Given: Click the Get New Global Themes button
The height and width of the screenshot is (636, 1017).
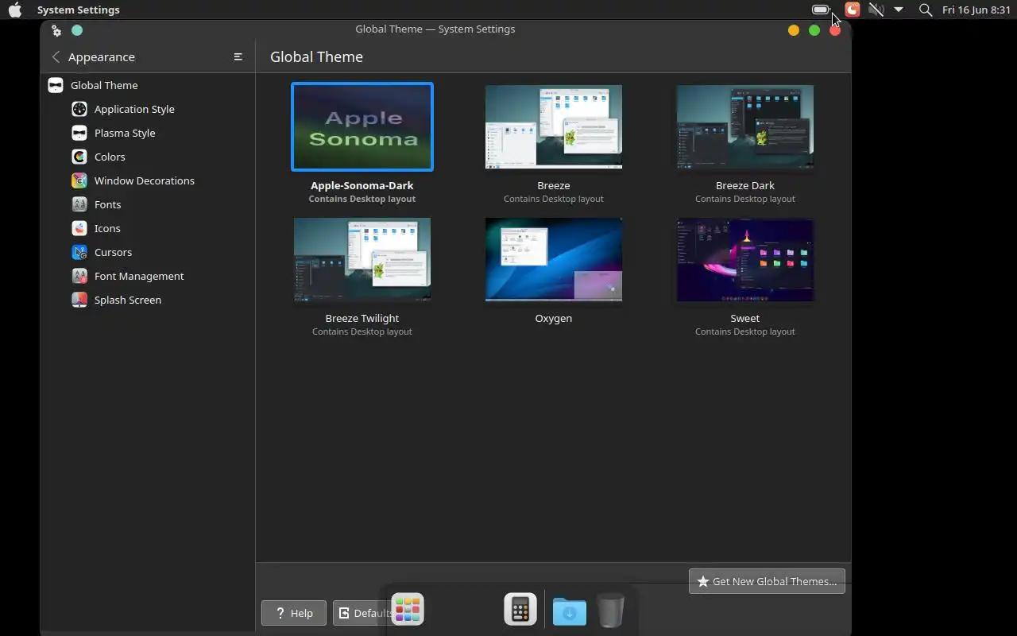Looking at the screenshot, I should click(767, 581).
